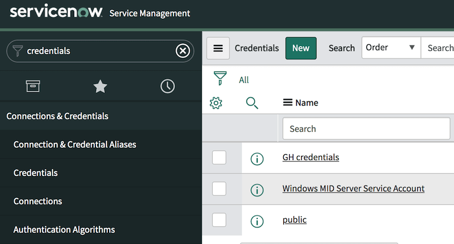Open history via the clock icon

point(168,86)
